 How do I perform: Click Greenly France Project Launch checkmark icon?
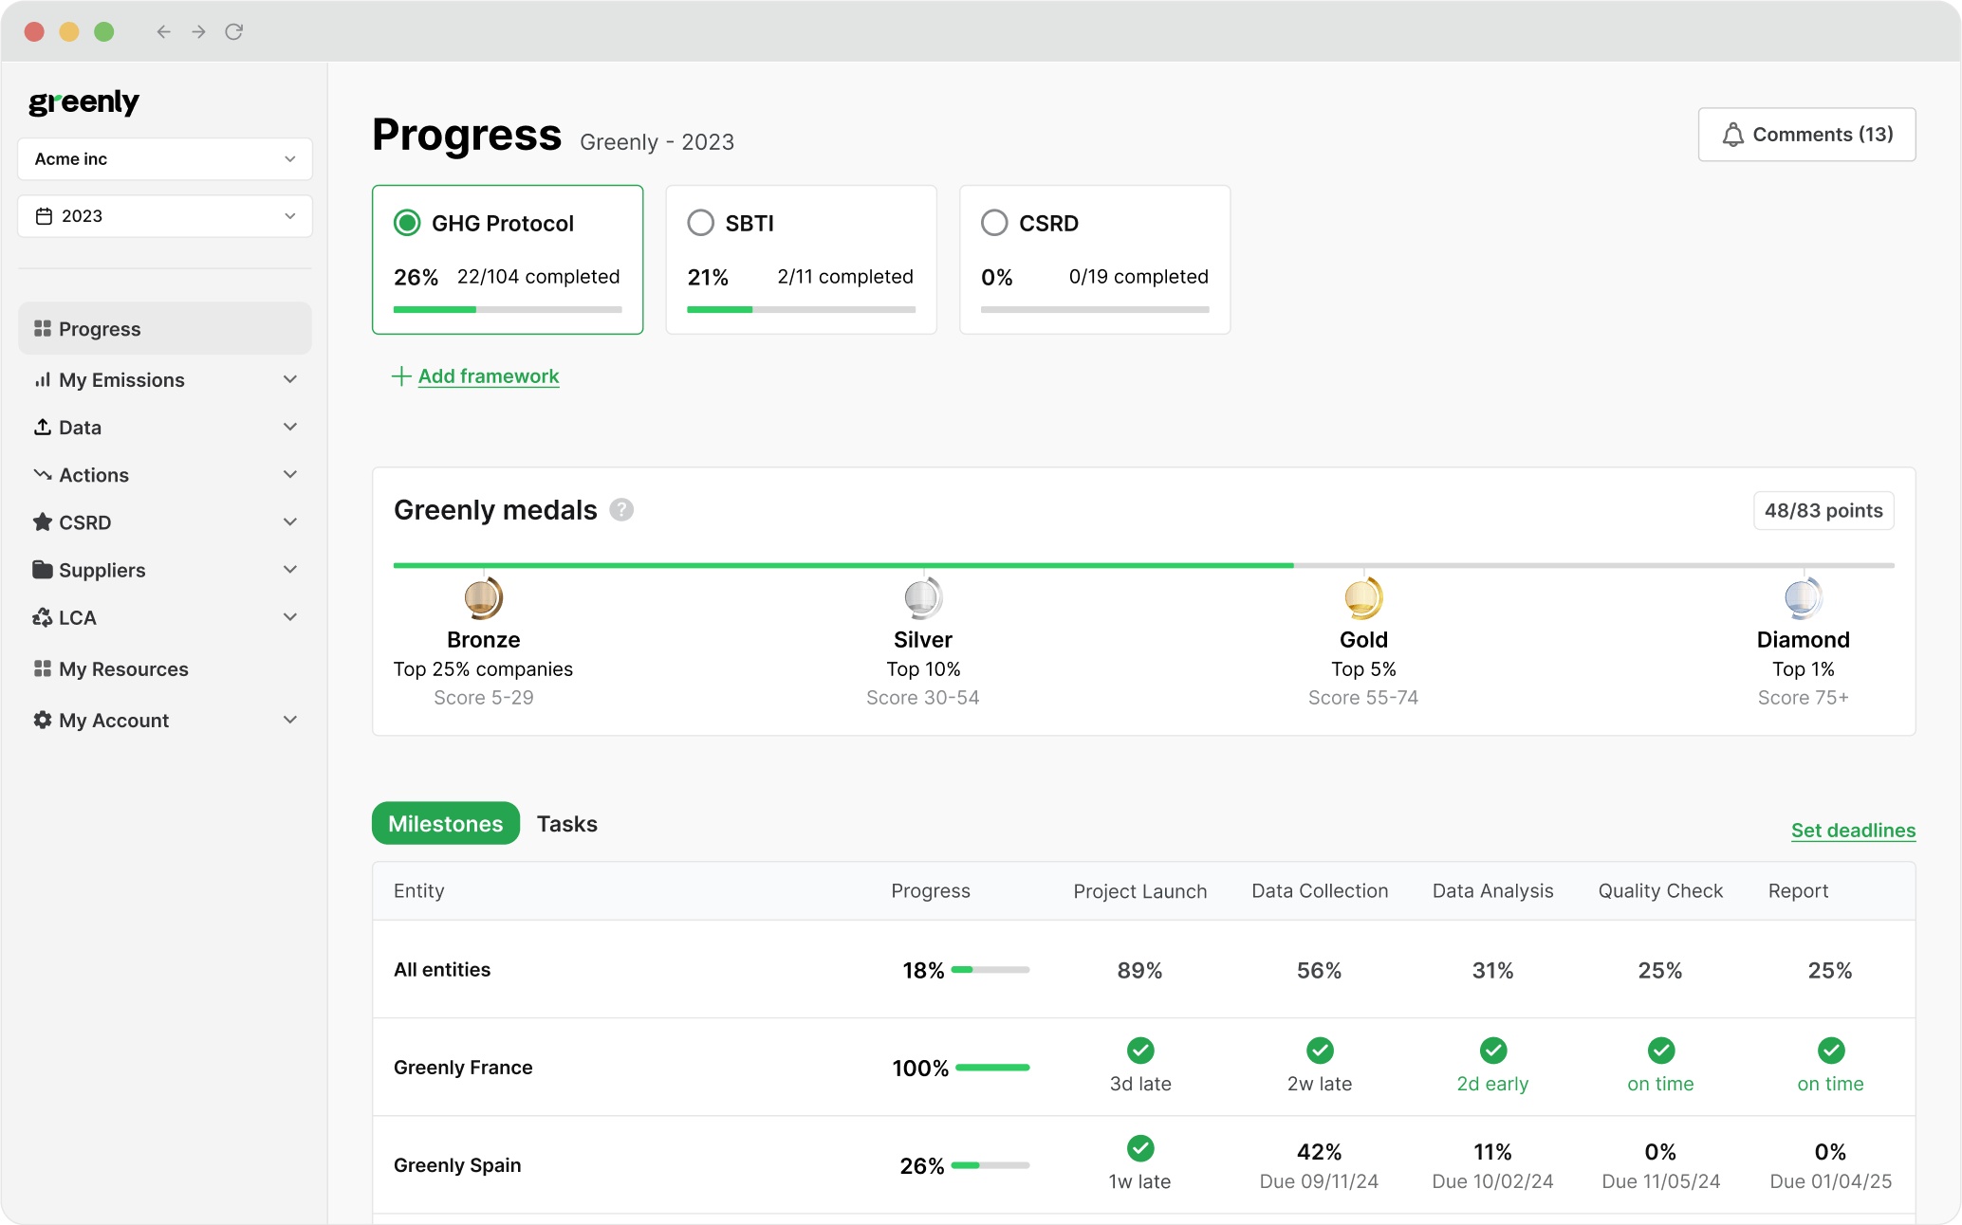coord(1139,1051)
